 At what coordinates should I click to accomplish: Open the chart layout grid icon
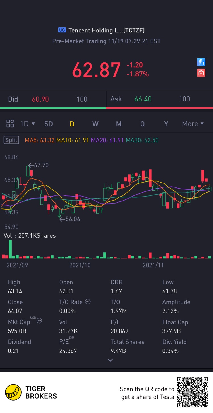coord(10,124)
